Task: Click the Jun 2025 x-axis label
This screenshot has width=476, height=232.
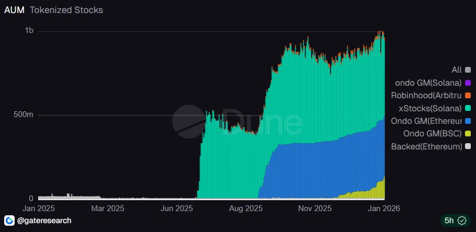Action: (x=176, y=208)
